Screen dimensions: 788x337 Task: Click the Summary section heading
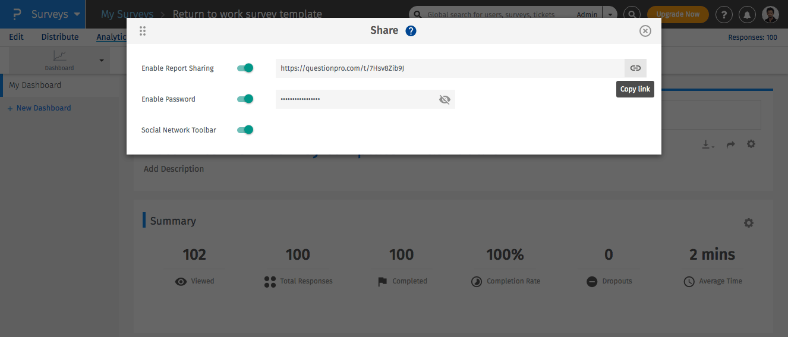coord(173,221)
